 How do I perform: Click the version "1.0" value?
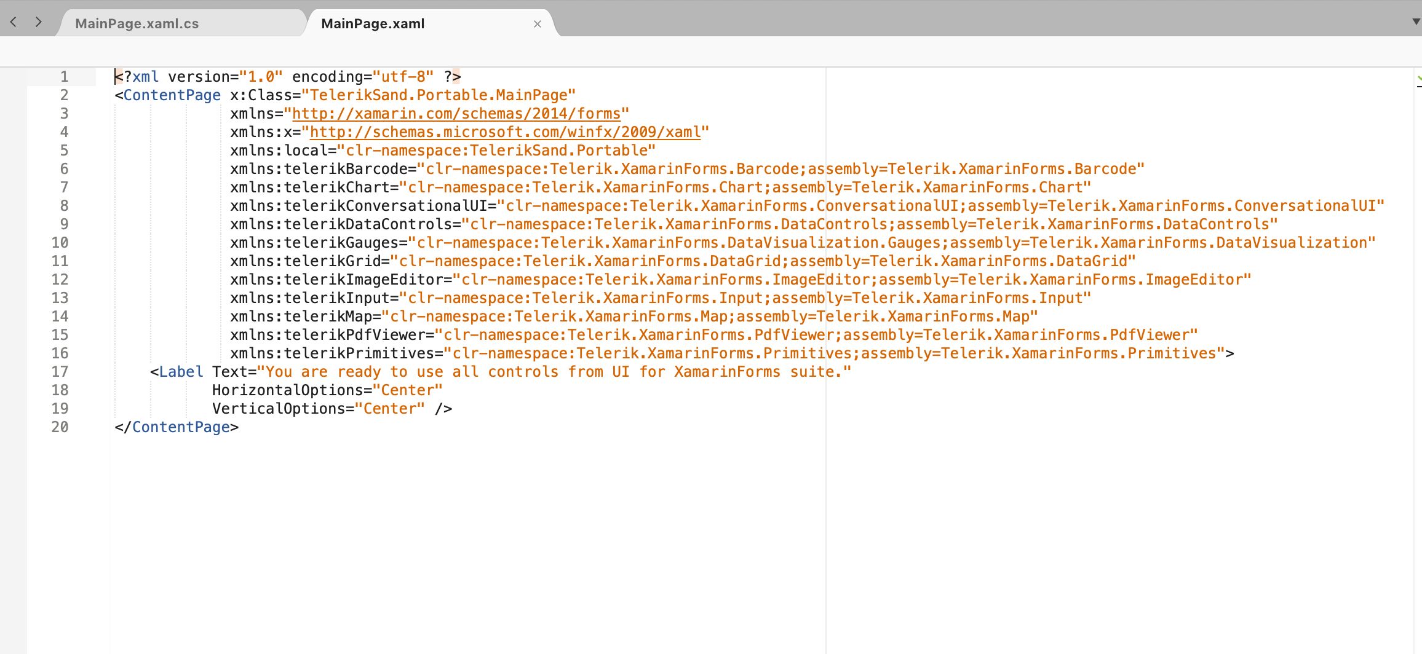coord(261,77)
